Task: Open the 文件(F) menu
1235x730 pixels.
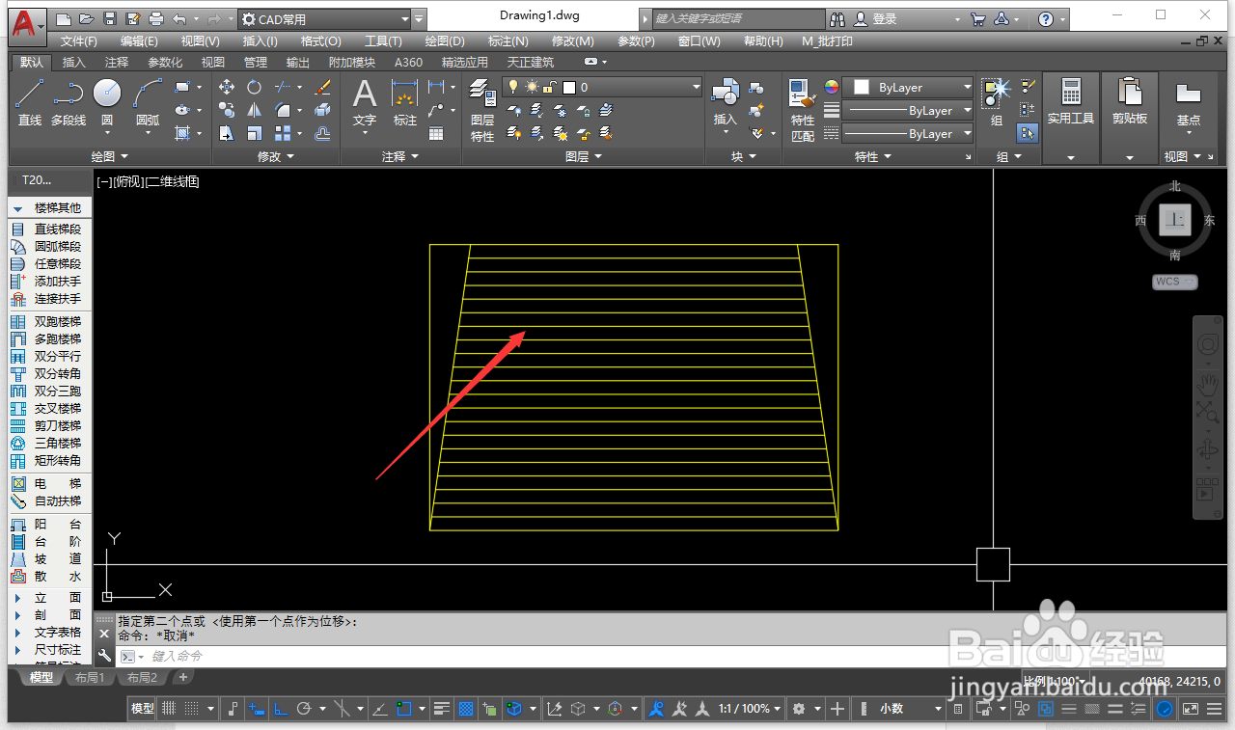Action: [79, 41]
